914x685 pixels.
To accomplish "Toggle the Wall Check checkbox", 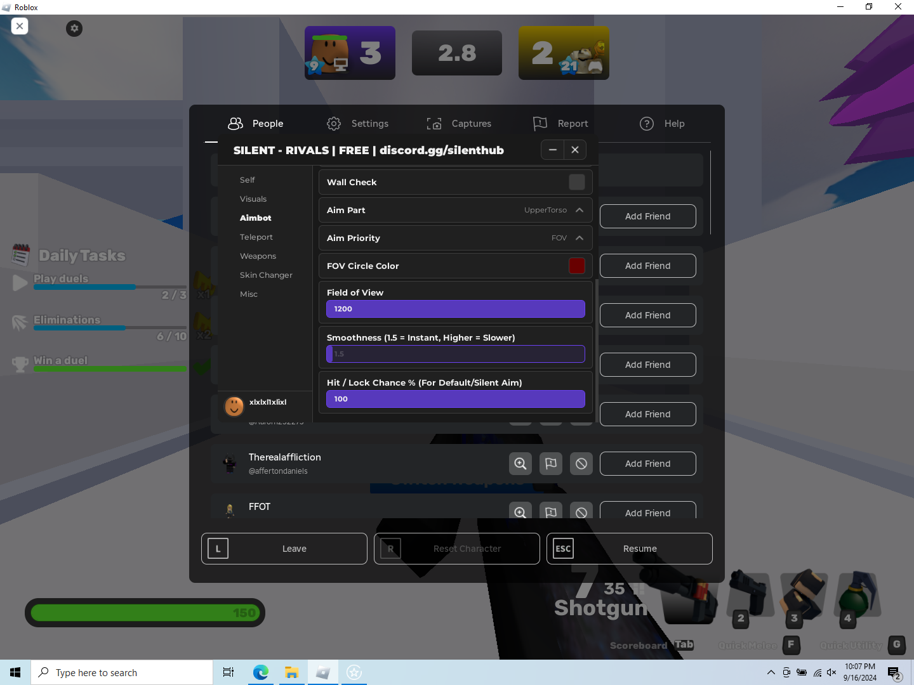I will point(577,182).
